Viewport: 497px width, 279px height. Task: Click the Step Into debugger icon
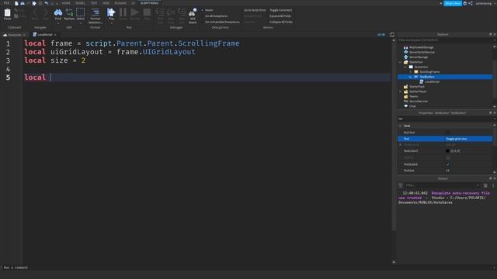(161, 12)
